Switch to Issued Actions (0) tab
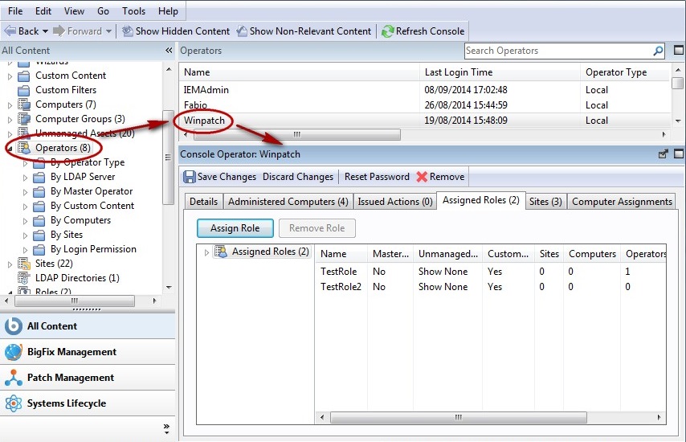686x442 pixels. 395,201
